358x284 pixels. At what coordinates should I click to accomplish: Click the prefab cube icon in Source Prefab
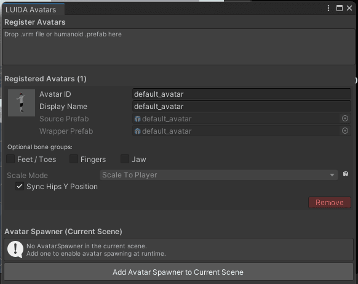click(x=137, y=119)
